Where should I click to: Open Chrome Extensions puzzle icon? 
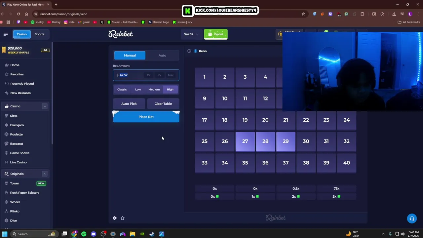click(363, 14)
